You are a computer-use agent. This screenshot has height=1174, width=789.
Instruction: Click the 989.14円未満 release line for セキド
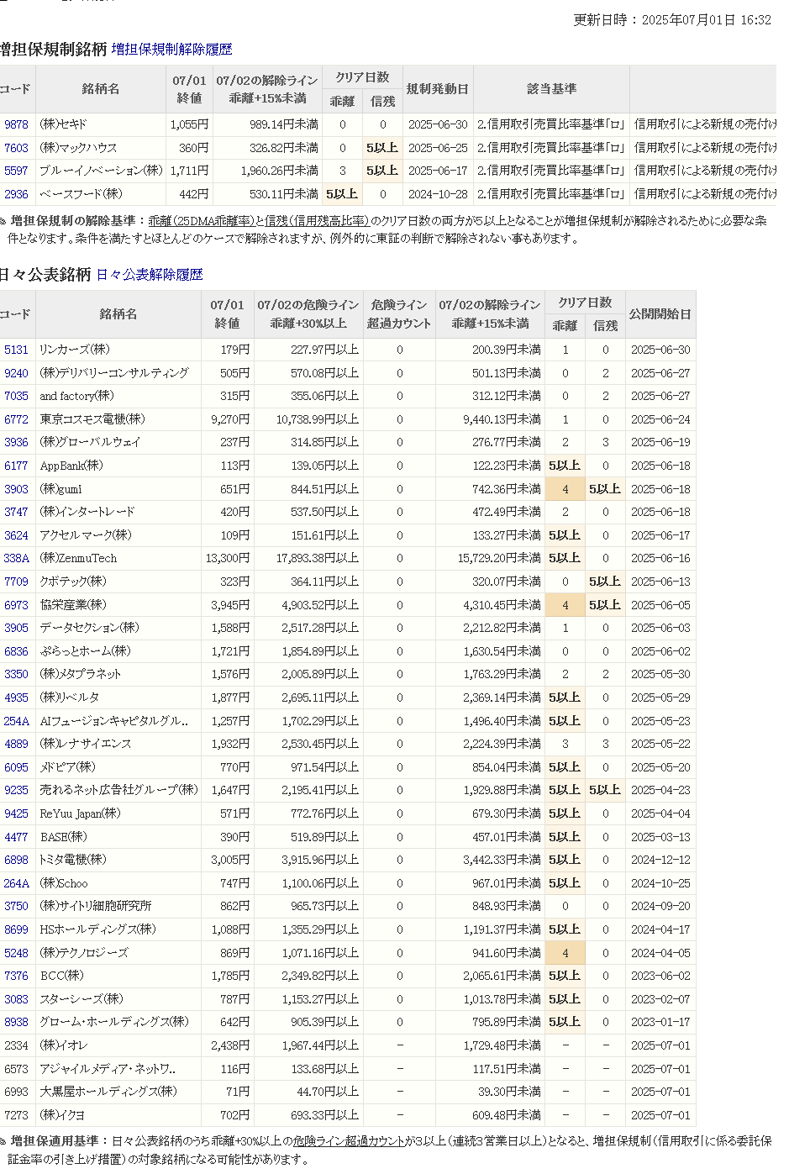pos(284,124)
